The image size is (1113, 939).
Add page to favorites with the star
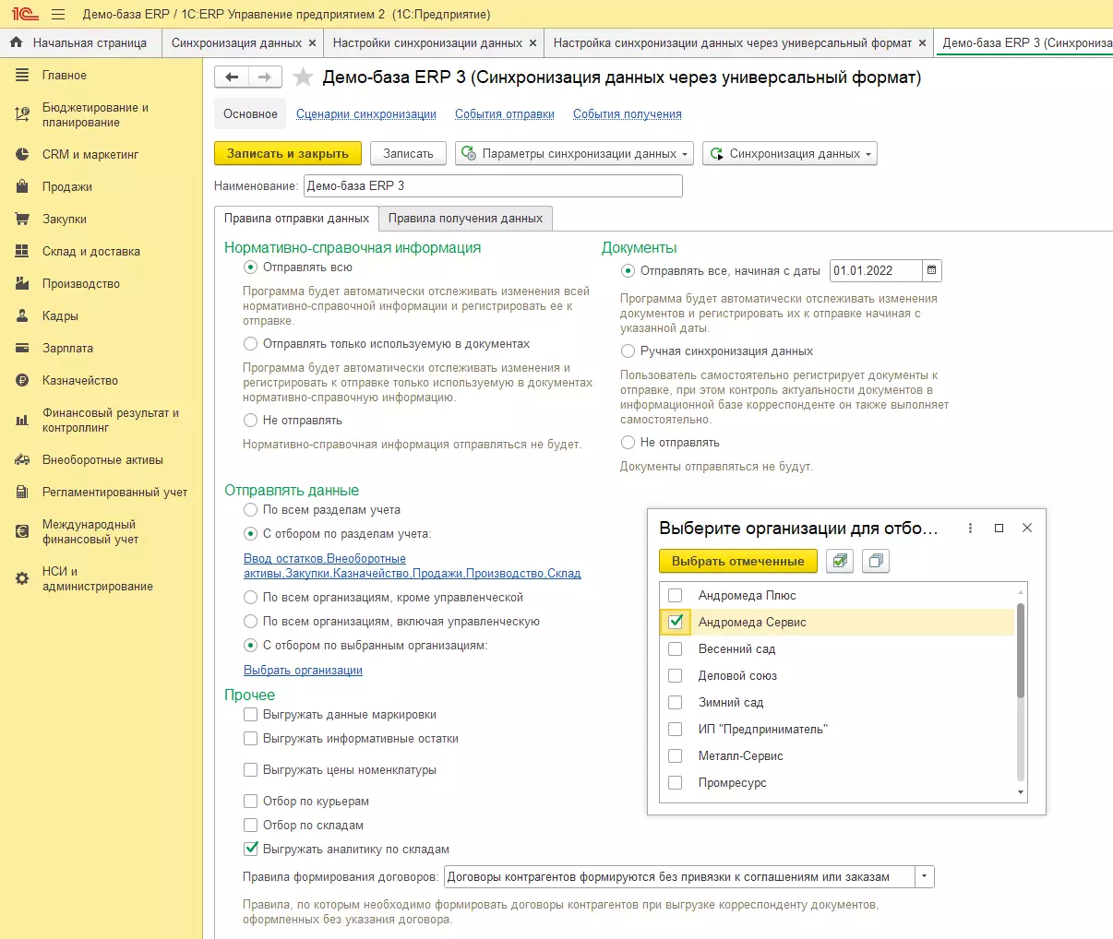coord(303,77)
